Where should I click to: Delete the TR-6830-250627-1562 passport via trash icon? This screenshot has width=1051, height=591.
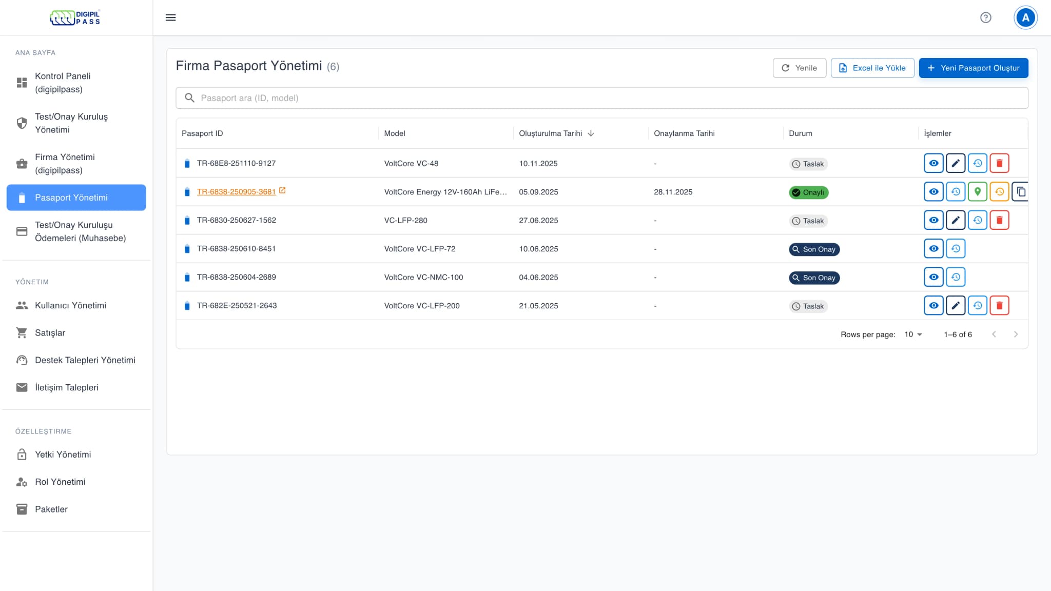(999, 220)
